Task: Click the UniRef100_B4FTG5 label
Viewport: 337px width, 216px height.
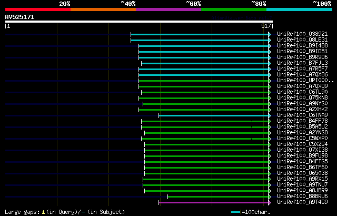Action: tap(302, 162)
